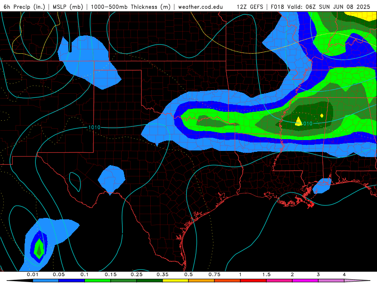Click the 0.05 legend value
This screenshot has height=283, width=377.
[58, 275]
